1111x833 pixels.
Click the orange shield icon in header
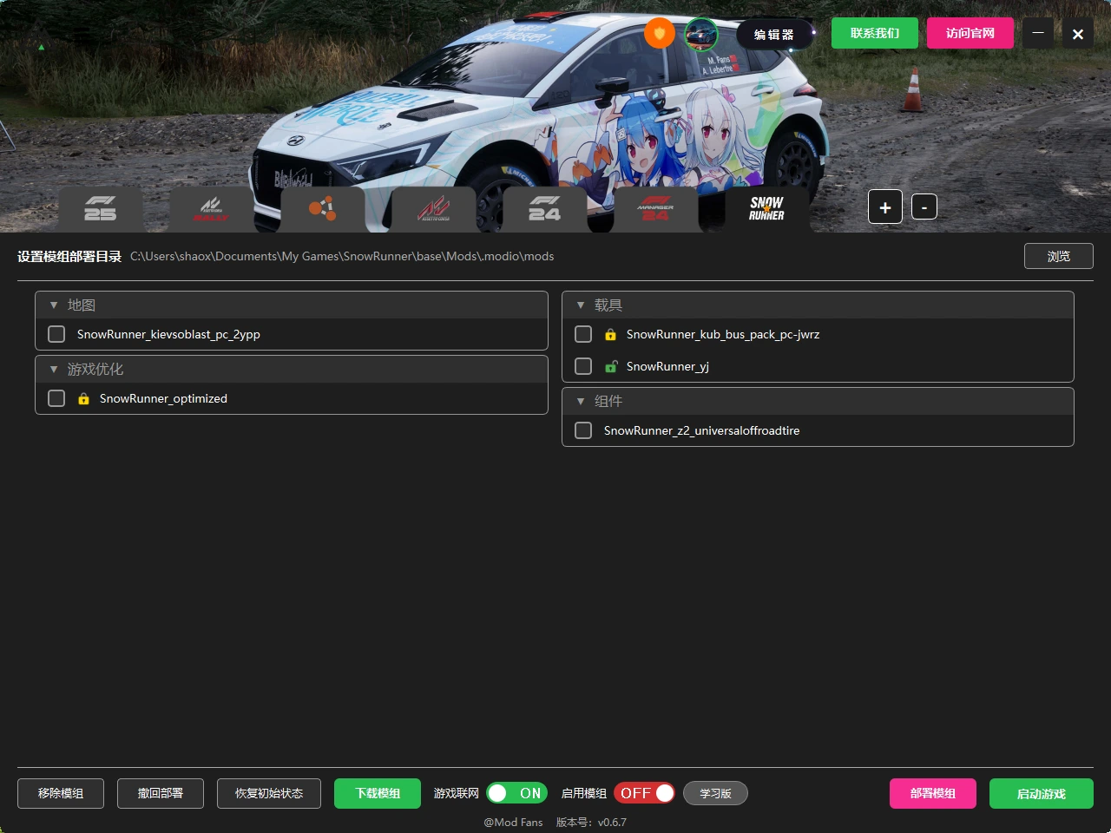click(x=660, y=34)
